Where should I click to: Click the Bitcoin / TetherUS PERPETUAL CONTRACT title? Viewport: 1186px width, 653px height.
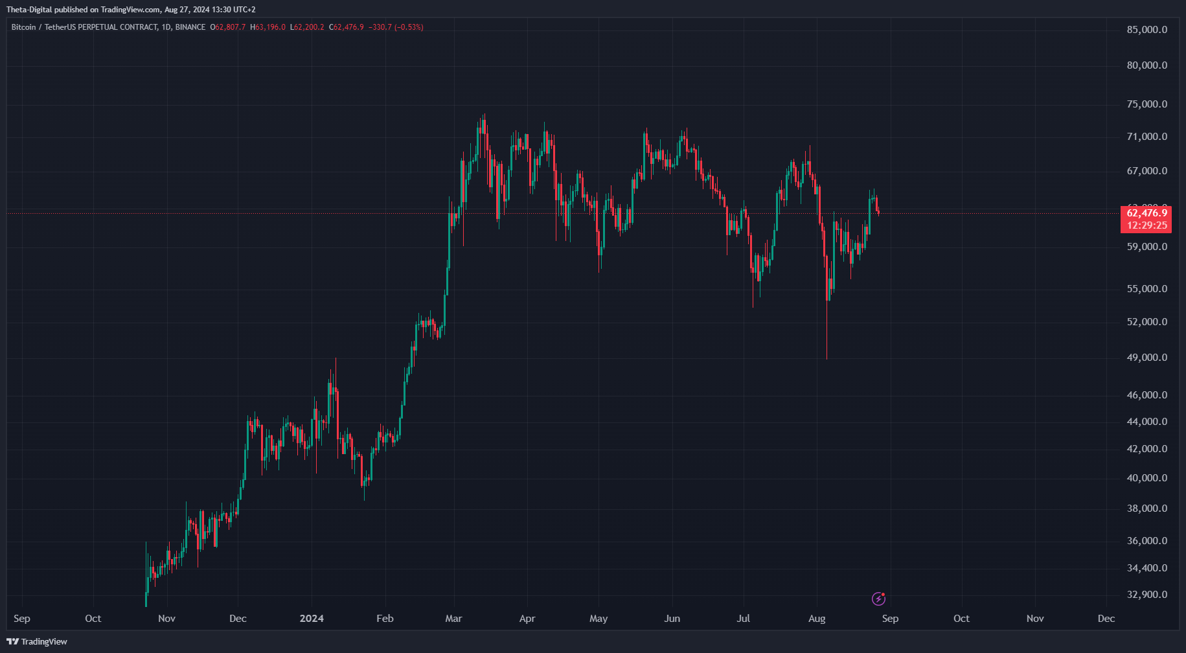point(84,27)
